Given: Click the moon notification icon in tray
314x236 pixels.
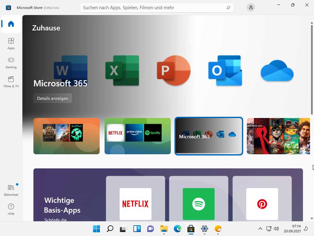Looking at the screenshot, I should pos(306,229).
